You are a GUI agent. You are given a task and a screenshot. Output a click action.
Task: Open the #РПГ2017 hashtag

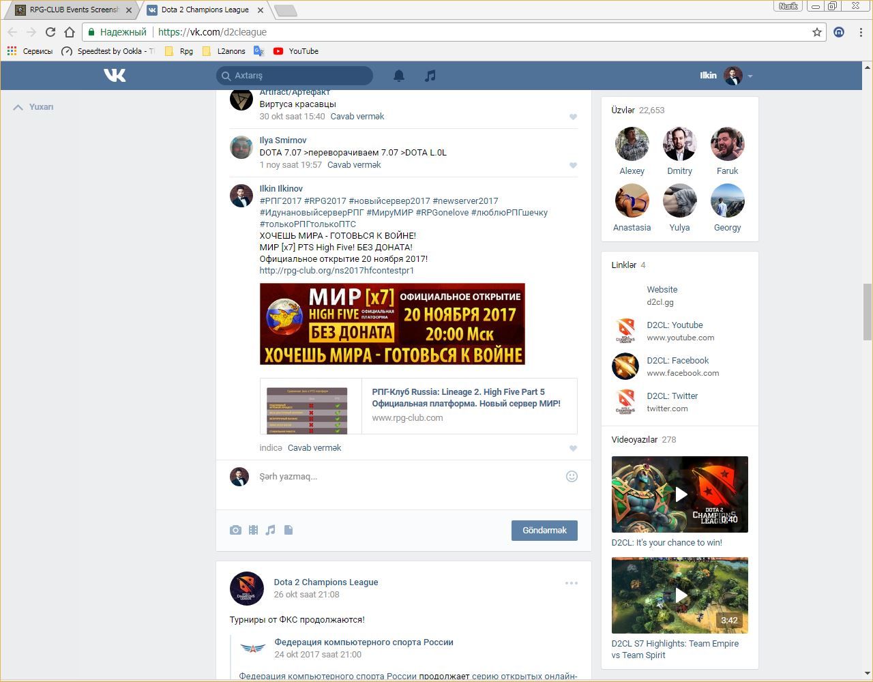point(280,201)
